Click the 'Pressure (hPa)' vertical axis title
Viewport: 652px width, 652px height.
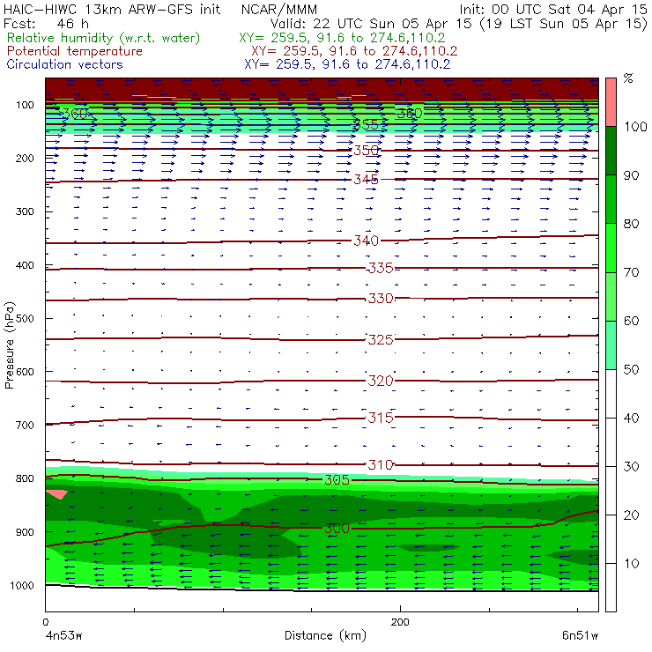(x=9, y=345)
